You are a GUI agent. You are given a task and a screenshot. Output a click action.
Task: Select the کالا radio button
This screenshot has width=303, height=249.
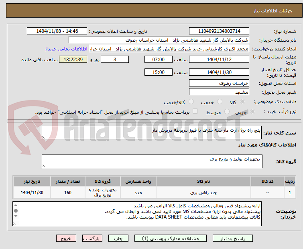click(242, 102)
